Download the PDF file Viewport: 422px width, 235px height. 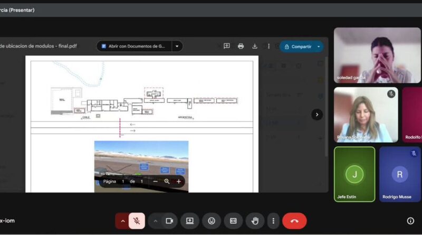click(255, 46)
